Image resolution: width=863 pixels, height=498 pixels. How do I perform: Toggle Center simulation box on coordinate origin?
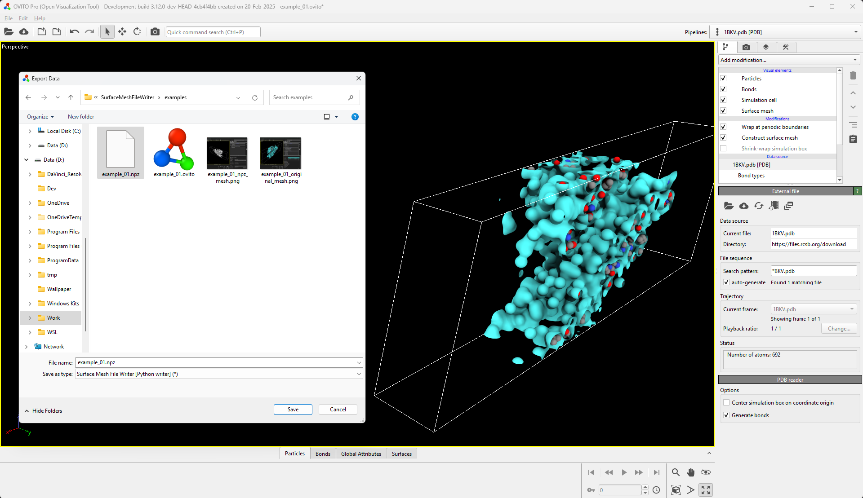[x=726, y=403]
